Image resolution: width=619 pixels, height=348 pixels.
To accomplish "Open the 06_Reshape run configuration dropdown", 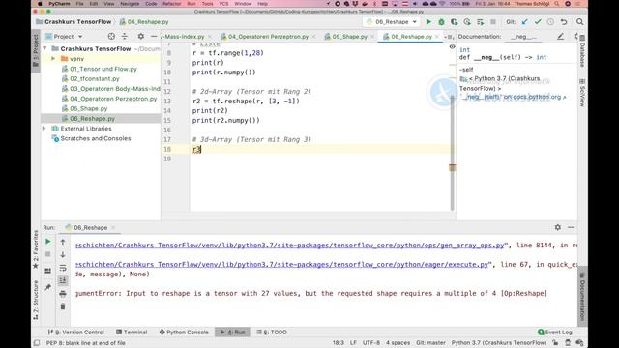I will tap(392, 22).
